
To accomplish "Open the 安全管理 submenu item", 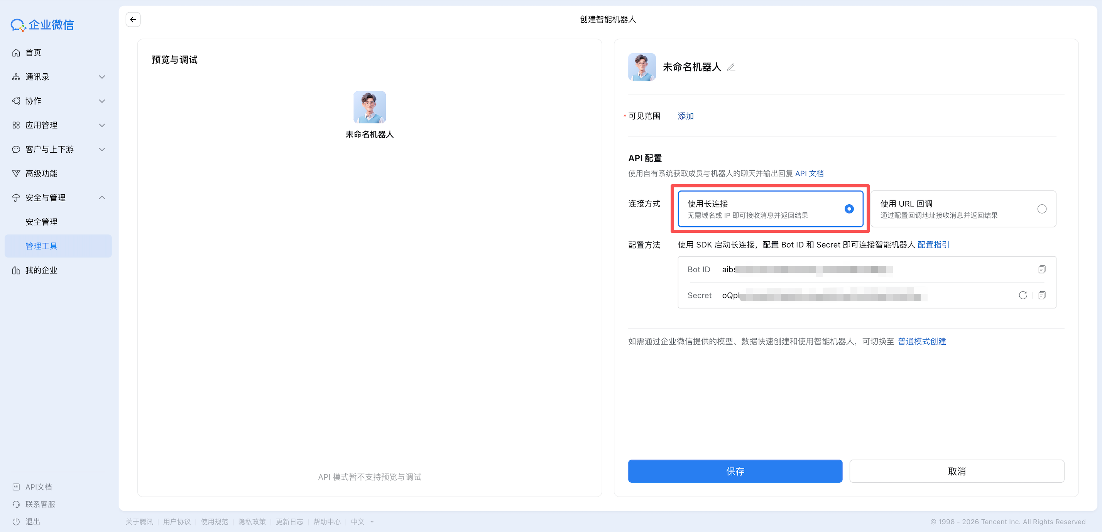I will coord(41,222).
